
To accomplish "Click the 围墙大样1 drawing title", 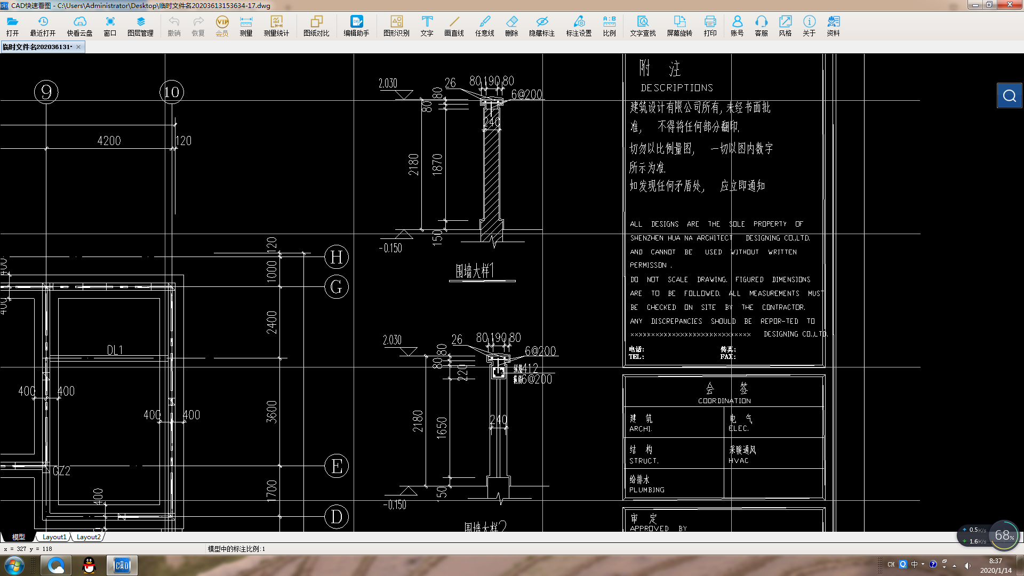I will click(475, 271).
